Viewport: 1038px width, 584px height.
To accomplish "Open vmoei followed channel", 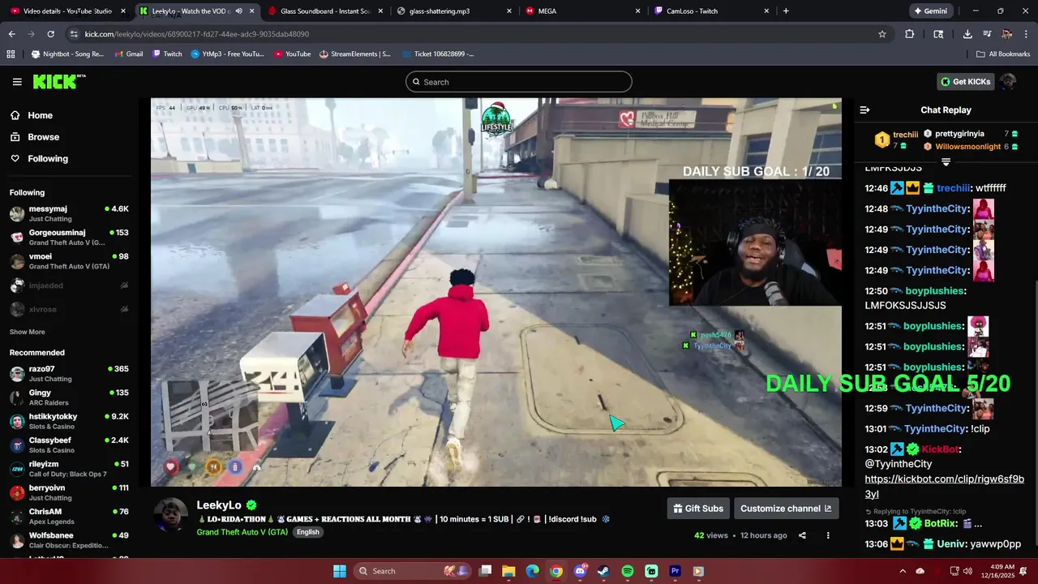I will [69, 261].
